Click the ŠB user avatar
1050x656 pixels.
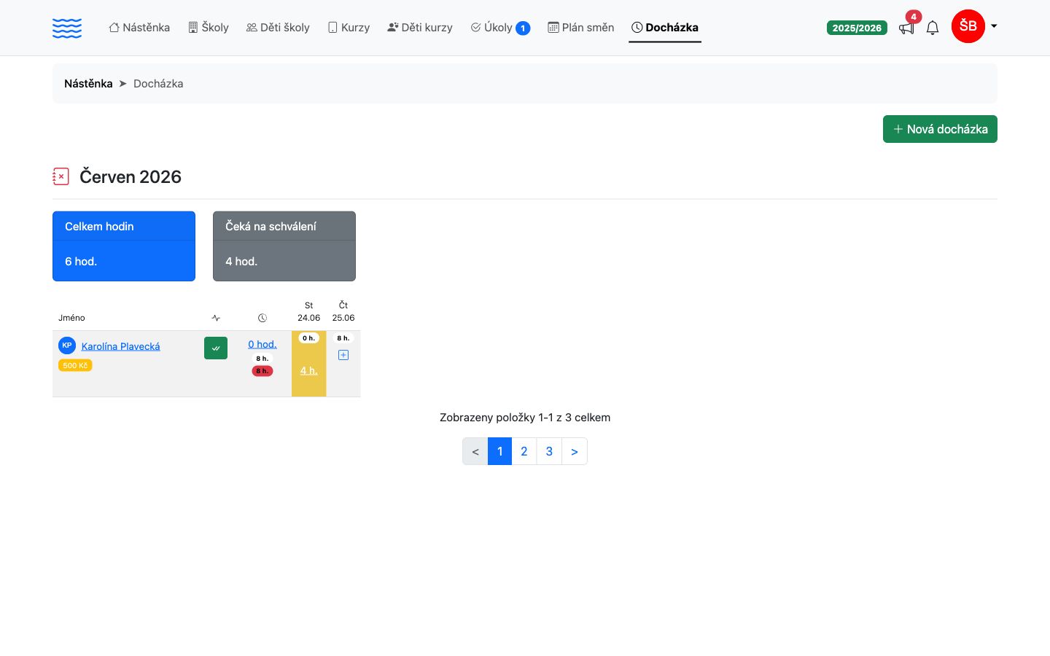pyautogui.click(x=968, y=26)
